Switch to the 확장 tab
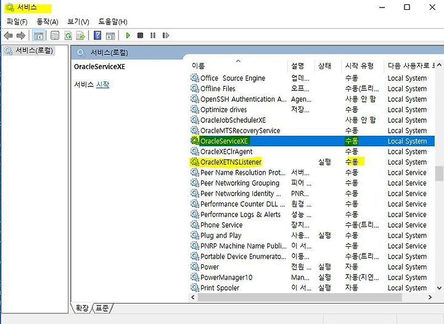 pyautogui.click(x=82, y=308)
